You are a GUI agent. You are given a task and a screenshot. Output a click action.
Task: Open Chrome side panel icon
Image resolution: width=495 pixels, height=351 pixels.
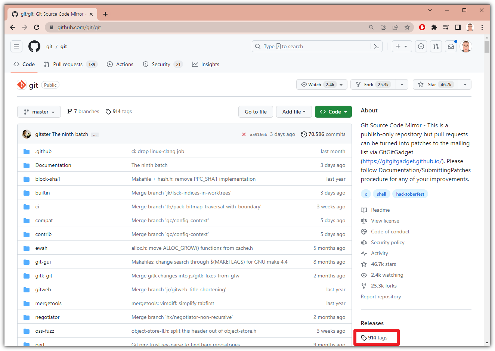pyautogui.click(x=458, y=27)
